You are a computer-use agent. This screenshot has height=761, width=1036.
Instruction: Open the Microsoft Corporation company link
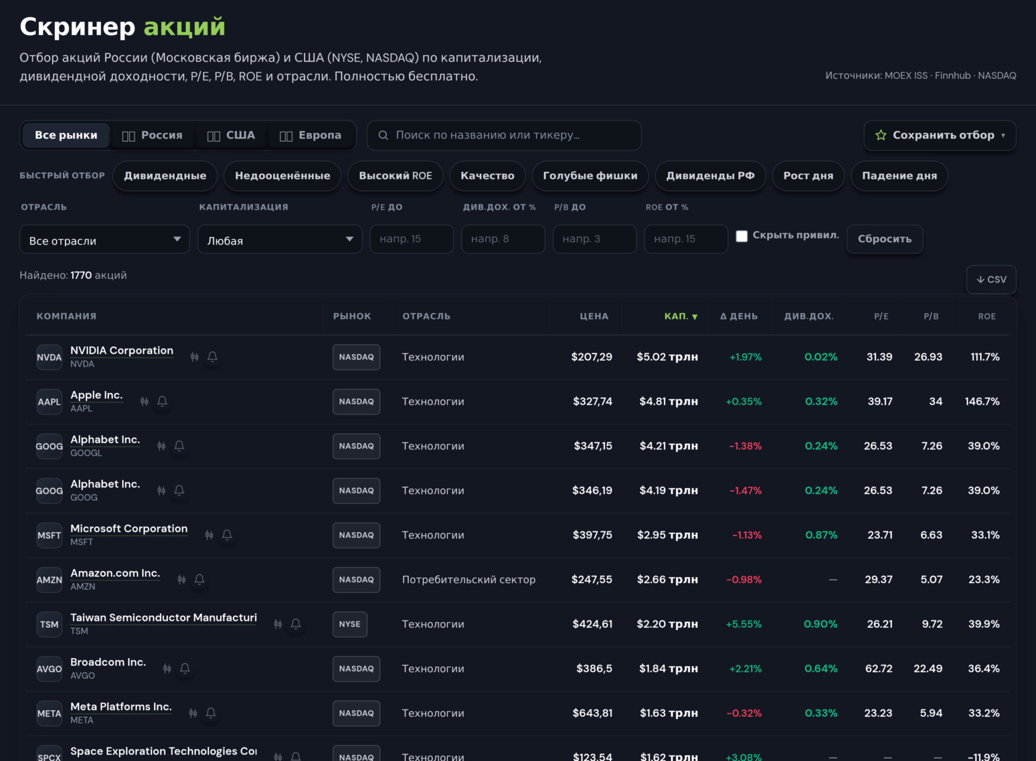129,529
